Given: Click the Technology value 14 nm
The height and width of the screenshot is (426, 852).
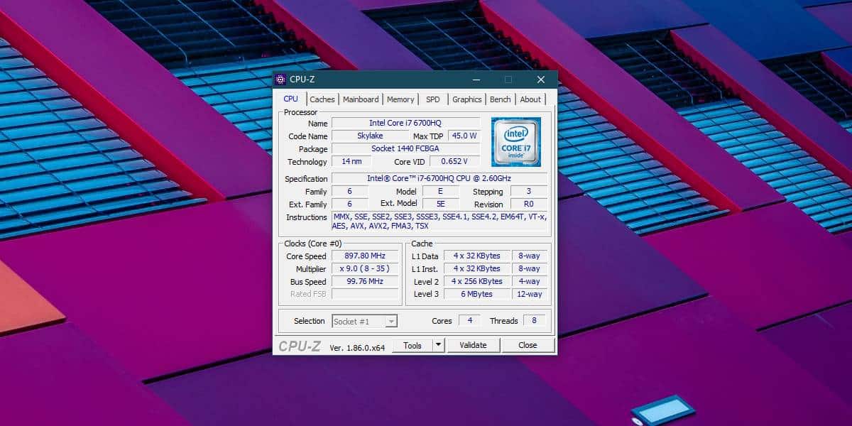Looking at the screenshot, I should 351,161.
